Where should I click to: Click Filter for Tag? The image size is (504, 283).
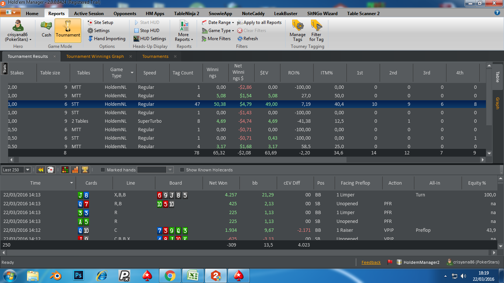pyautogui.click(x=316, y=31)
